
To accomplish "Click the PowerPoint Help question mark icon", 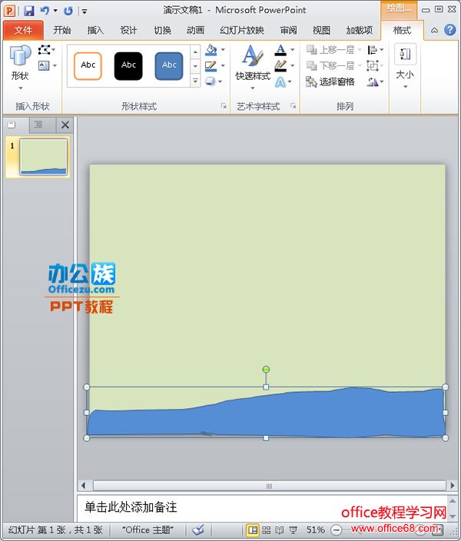I will pos(449,31).
